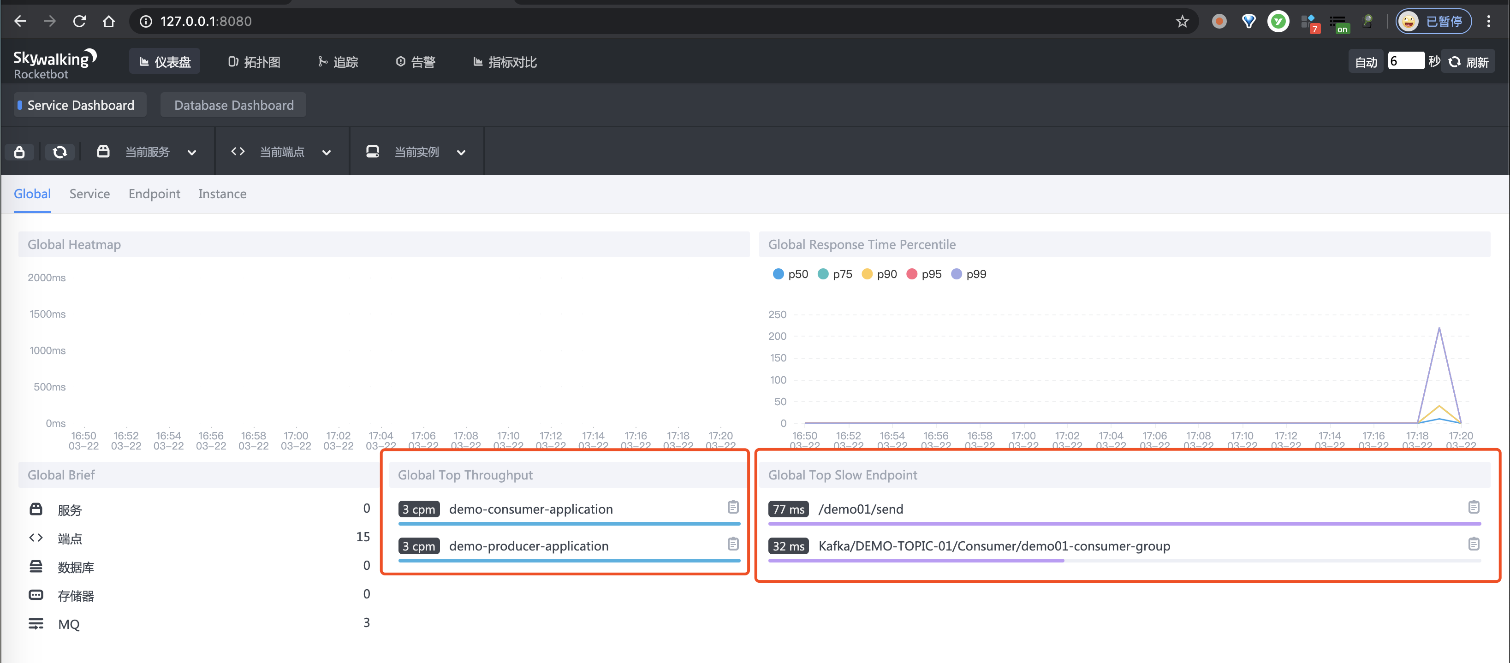Copy demo-consumer-application name via clipboard icon

(733, 507)
